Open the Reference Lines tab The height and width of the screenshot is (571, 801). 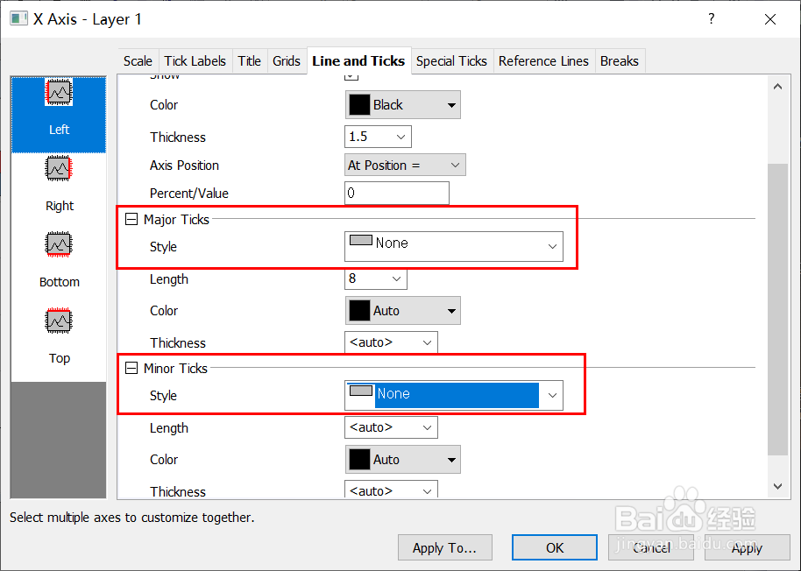coord(543,60)
